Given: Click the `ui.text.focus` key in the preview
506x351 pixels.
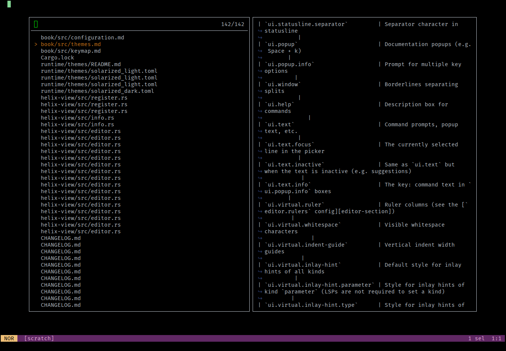Looking at the screenshot, I should click(x=289, y=144).
